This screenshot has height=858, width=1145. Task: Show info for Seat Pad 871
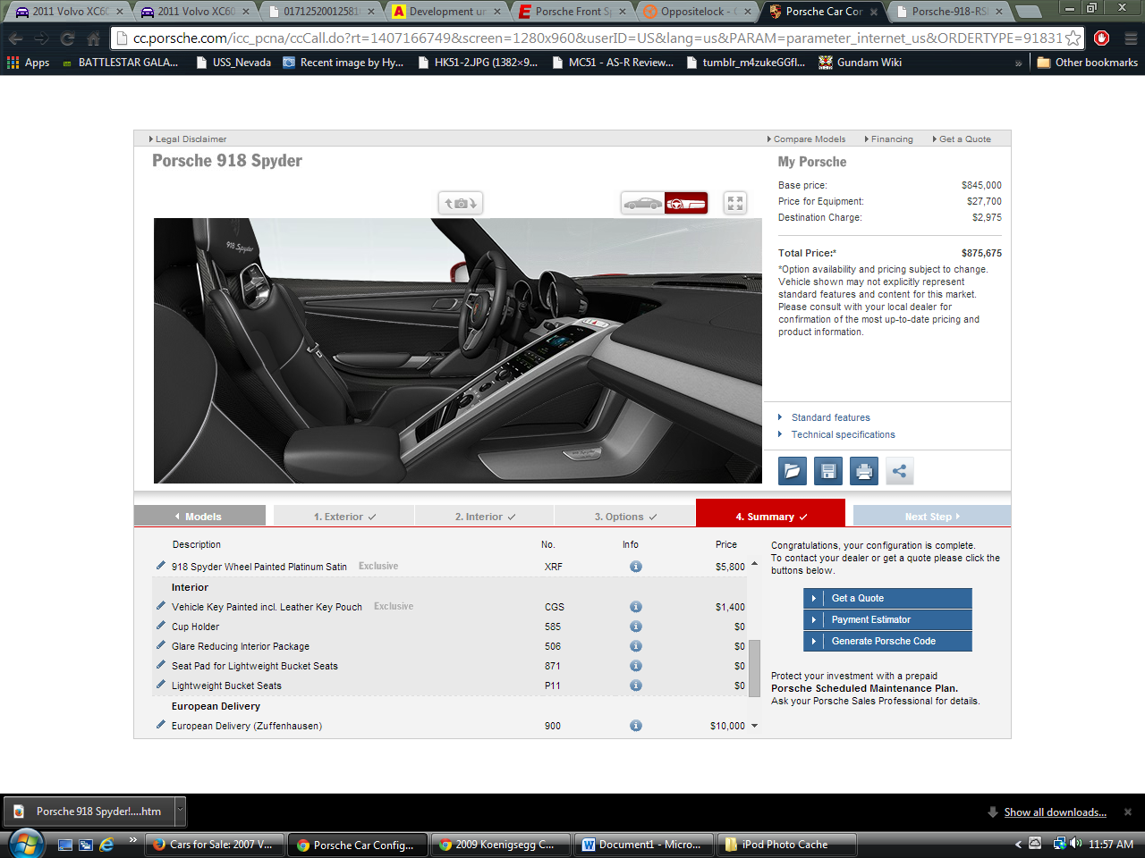635,666
